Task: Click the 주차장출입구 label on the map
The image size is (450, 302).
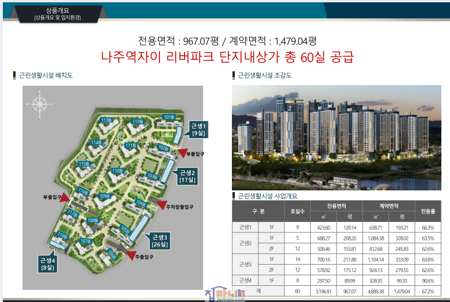Action: tap(180, 207)
